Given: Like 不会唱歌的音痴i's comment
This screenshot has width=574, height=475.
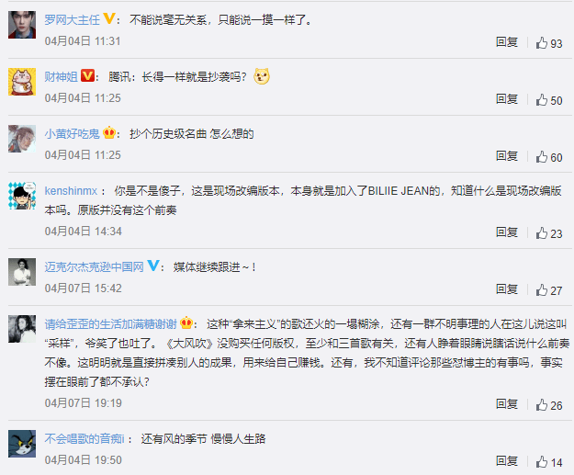Looking at the screenshot, I should tap(548, 462).
